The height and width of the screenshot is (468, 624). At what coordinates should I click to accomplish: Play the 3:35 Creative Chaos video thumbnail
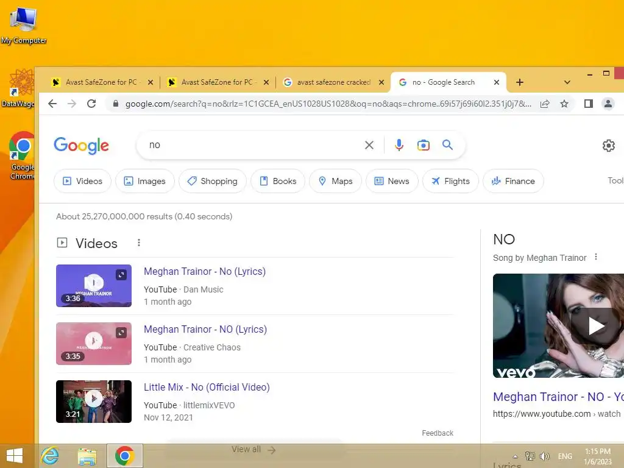point(93,344)
